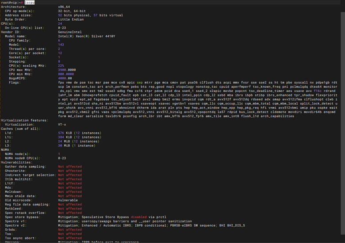This screenshot has height=243, width=345.
Task: Select the L2 '24 MiB (12 instances)' value
Action: 79,141
